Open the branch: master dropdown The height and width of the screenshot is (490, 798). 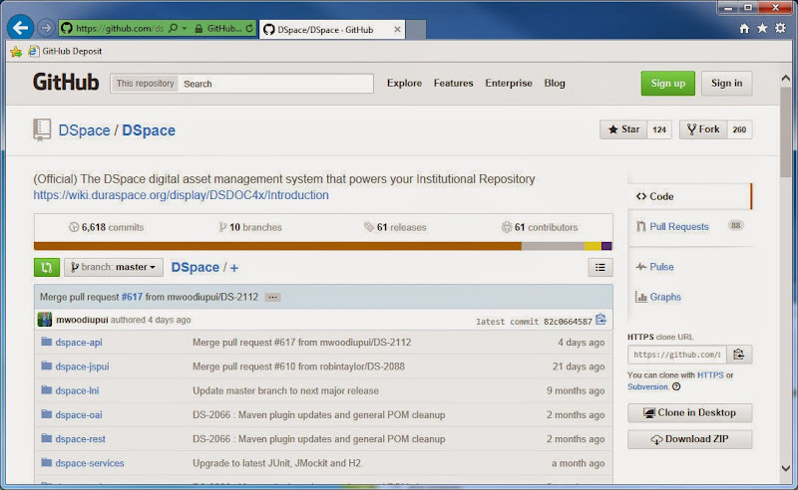114,267
